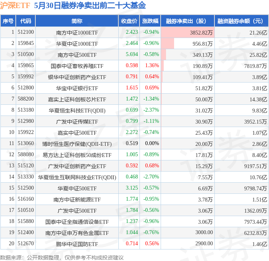Click the change value 1.36%
269x261 pixels.
tap(152, 66)
